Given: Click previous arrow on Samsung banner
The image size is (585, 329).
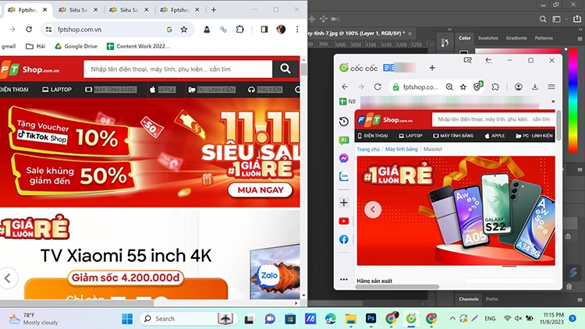Looking at the screenshot, I should pyautogui.click(x=372, y=209).
